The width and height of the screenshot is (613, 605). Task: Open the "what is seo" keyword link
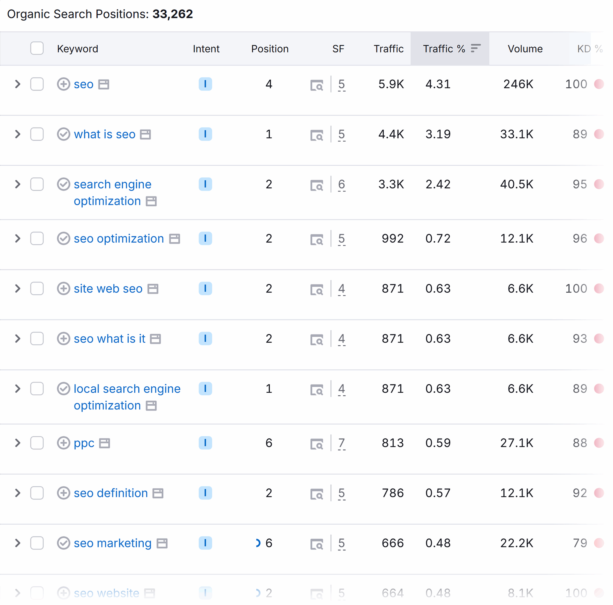105,134
